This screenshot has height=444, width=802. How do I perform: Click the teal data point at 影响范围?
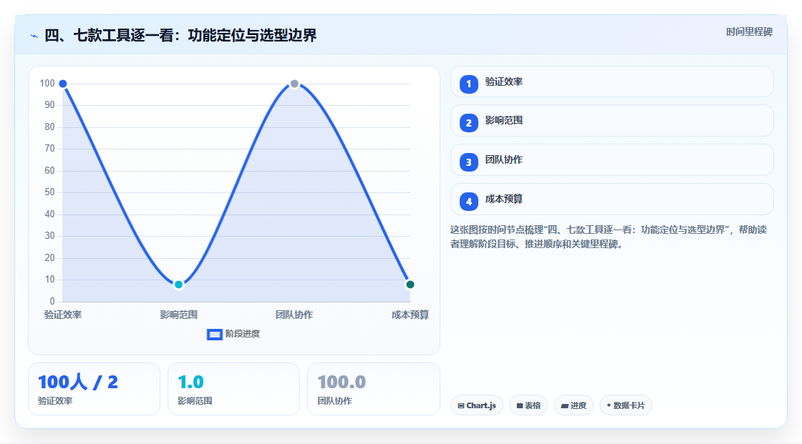click(178, 285)
